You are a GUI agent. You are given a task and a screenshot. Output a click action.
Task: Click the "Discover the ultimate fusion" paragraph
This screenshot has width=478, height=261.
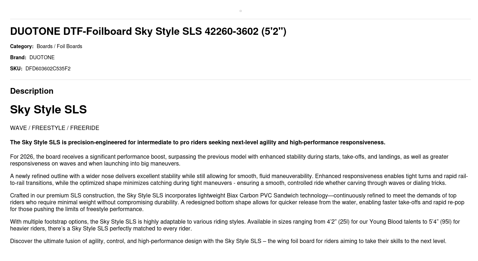coord(228,241)
